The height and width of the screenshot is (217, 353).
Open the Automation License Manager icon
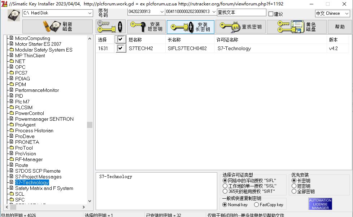[320, 204]
